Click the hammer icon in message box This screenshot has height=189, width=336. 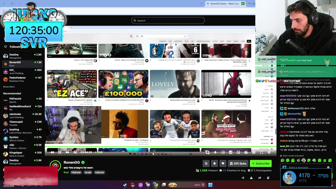click(x=284, y=167)
